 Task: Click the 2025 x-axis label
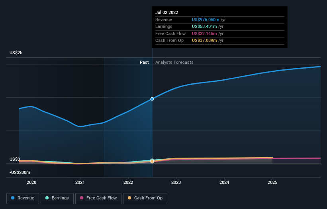(x=272, y=183)
